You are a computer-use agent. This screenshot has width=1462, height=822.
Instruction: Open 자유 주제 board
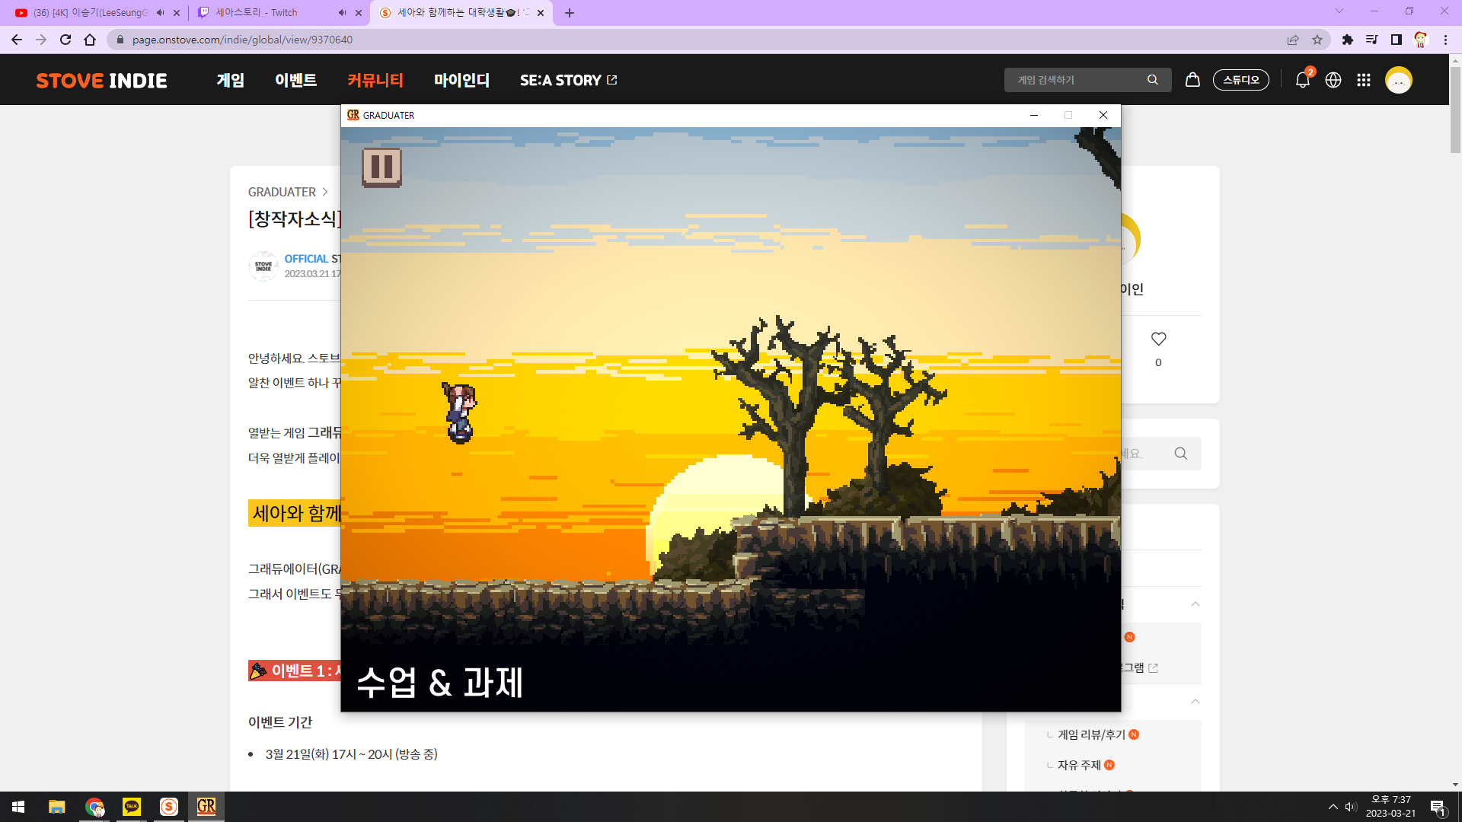click(1079, 765)
